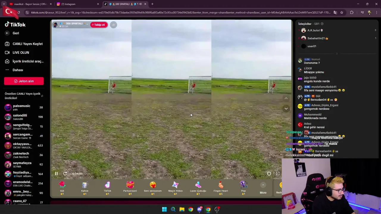Click chat message 'Maldonada nerde'

[x=315, y=118]
